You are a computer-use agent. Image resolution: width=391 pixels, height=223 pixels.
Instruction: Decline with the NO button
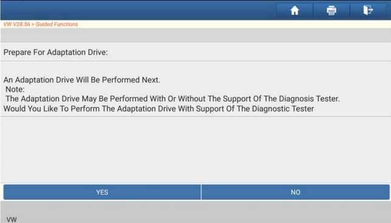pyautogui.click(x=296, y=192)
